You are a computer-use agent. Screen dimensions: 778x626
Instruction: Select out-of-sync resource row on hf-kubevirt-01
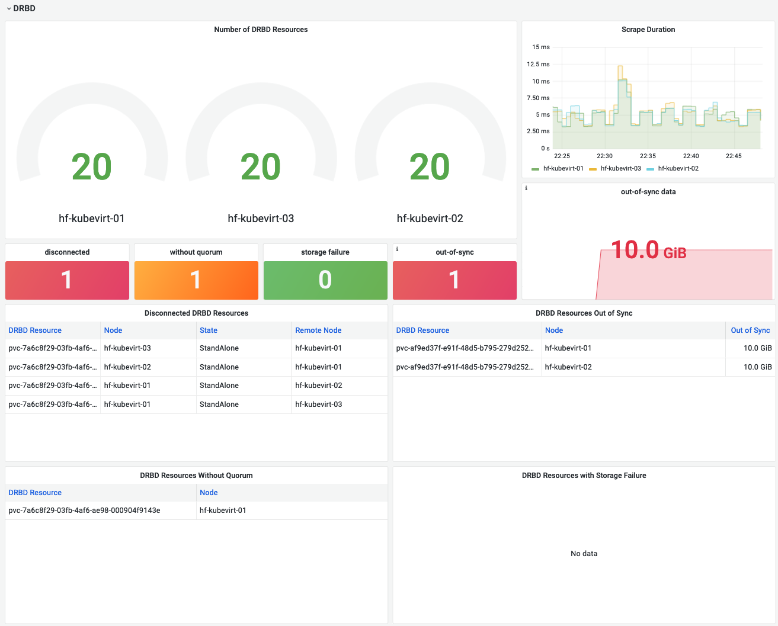pyautogui.click(x=584, y=348)
